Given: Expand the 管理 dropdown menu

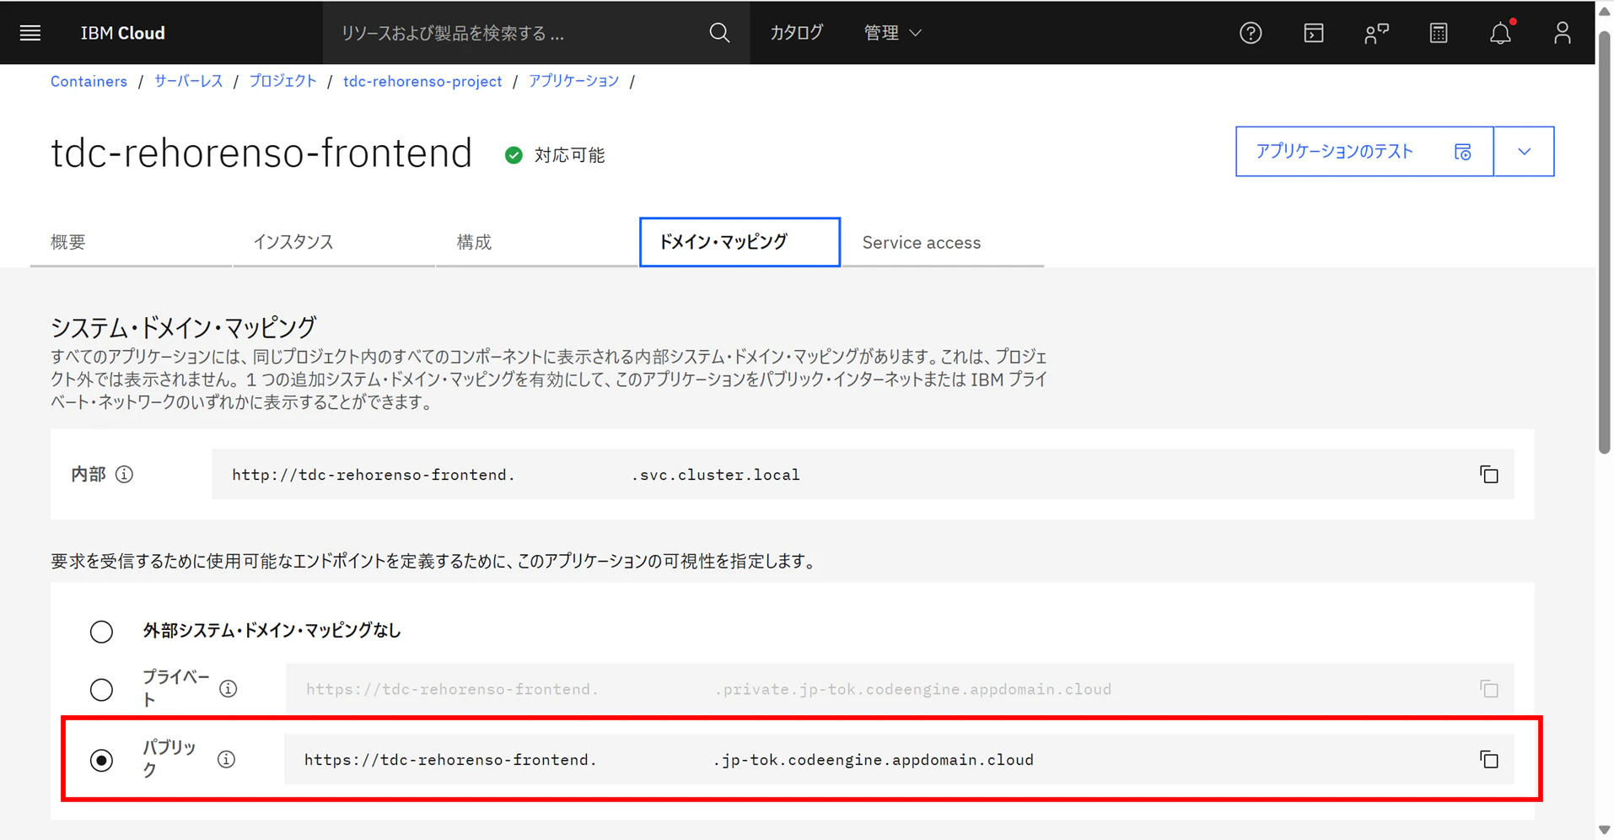Looking at the screenshot, I should coord(892,33).
